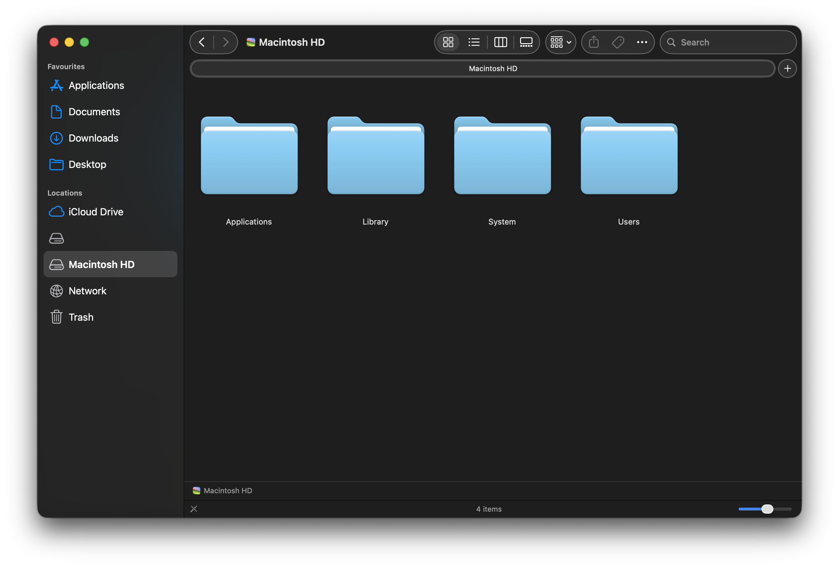Select the Macintosh HD tab

(482, 68)
